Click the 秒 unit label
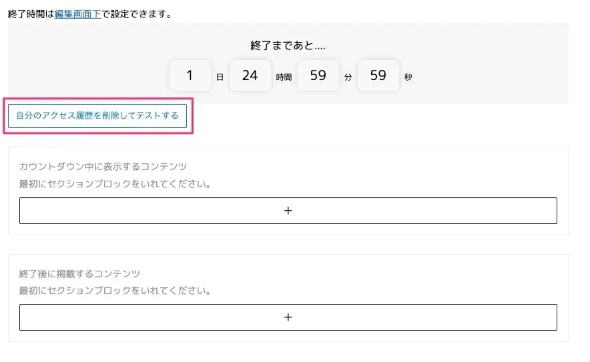This screenshot has height=362, width=590. pyautogui.click(x=408, y=77)
